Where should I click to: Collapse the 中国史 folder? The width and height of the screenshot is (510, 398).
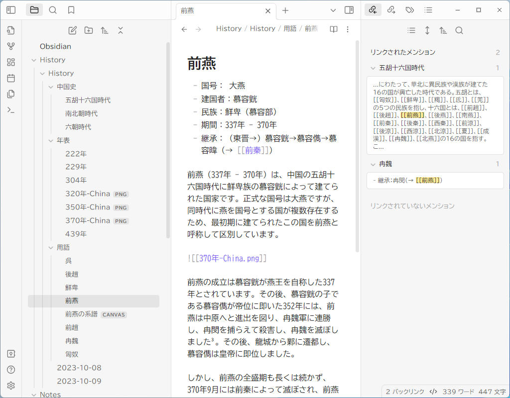(x=51, y=87)
